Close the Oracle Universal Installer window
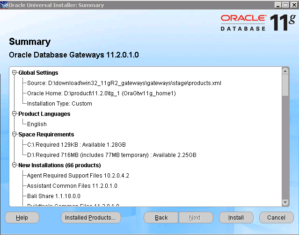Screen dimensions: 299x235 click(x=294, y=5)
